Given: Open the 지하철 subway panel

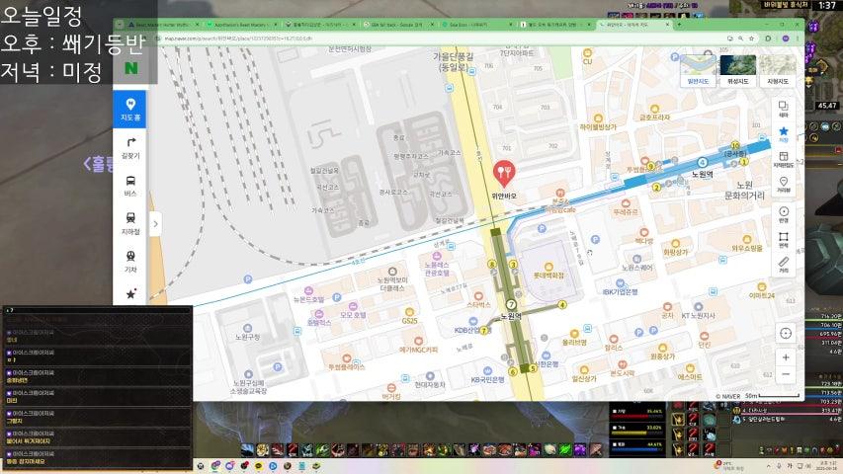Looking at the screenshot, I should [x=130, y=223].
